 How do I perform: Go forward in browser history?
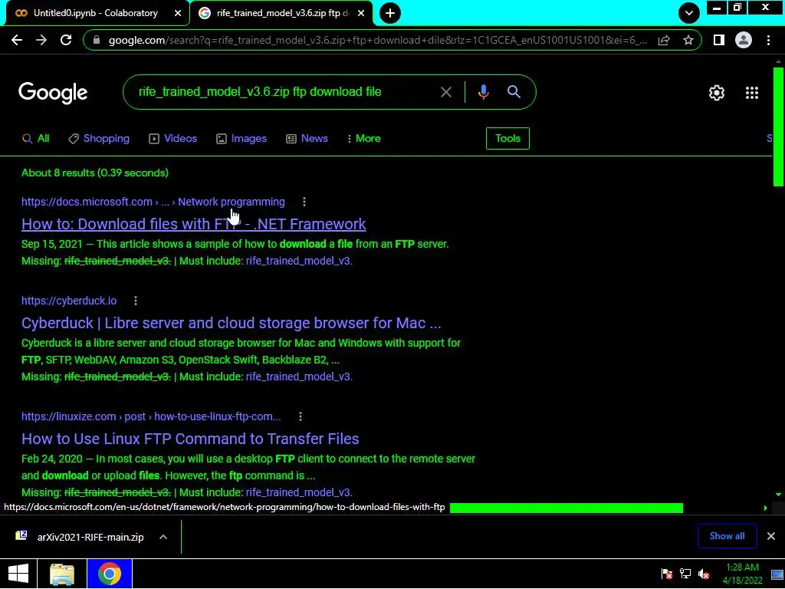pyautogui.click(x=41, y=40)
